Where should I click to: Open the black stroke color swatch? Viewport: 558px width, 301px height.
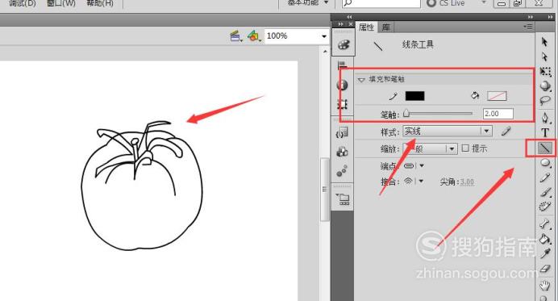[x=414, y=96]
